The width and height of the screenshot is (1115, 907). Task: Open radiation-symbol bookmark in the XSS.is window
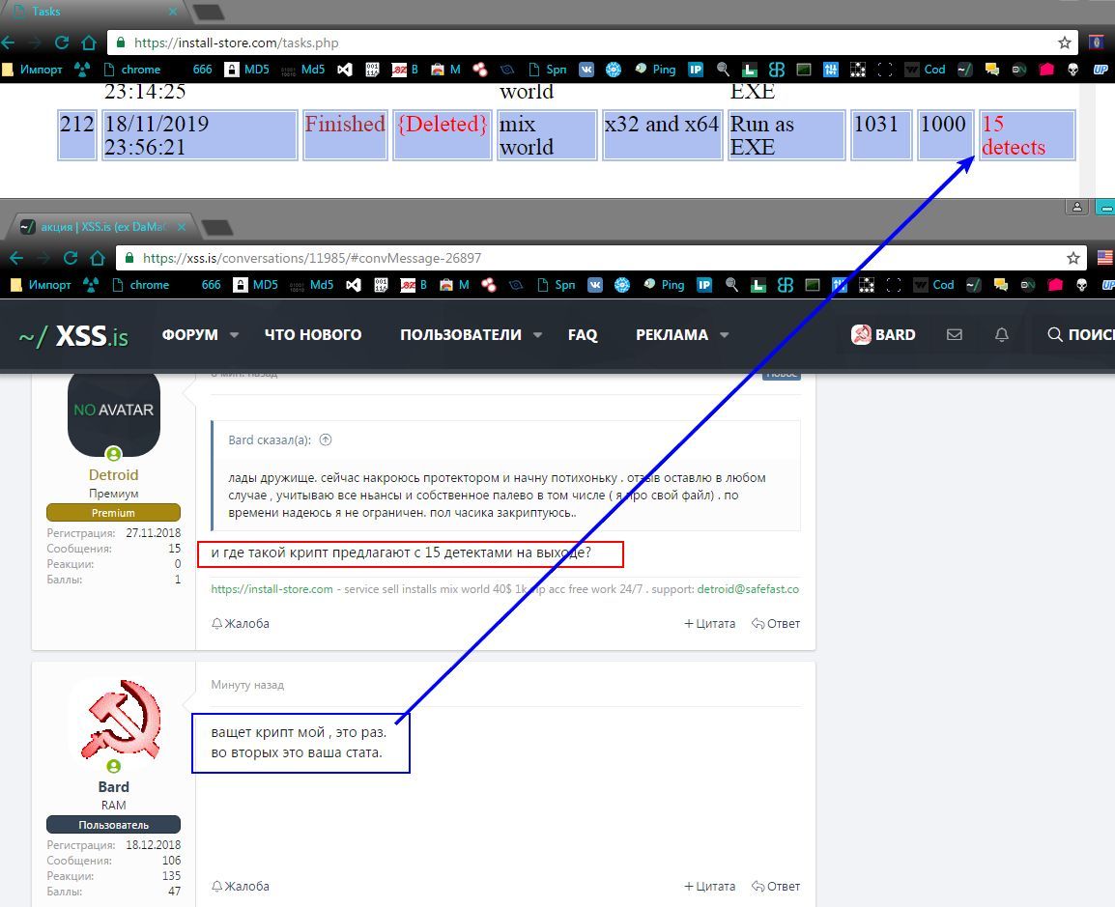91,285
